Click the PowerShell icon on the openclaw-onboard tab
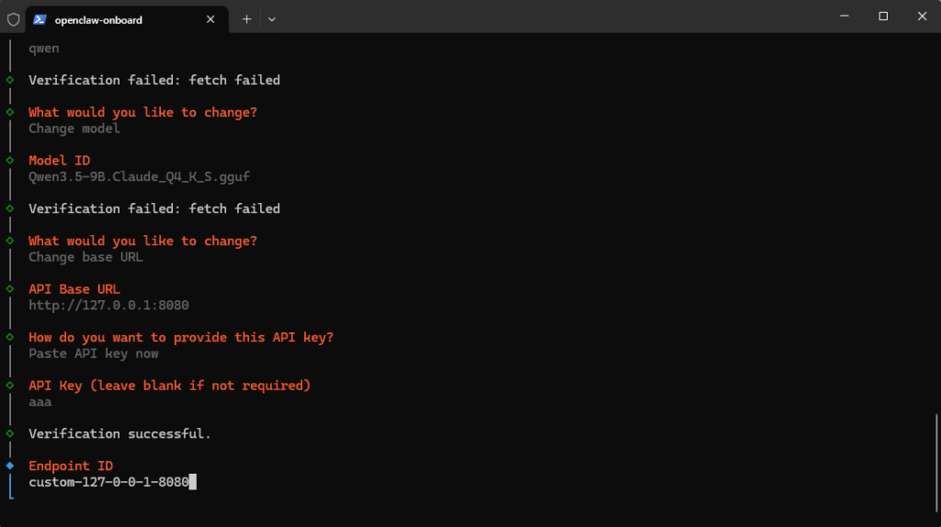The width and height of the screenshot is (941, 527). click(x=40, y=19)
